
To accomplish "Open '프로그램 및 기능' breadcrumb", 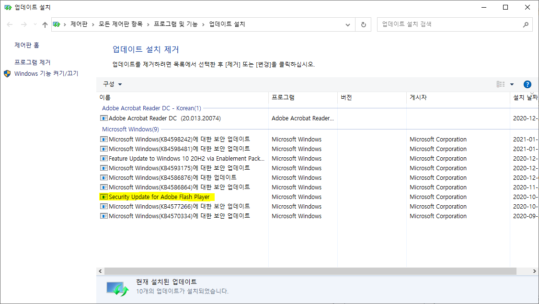I will pyautogui.click(x=176, y=24).
